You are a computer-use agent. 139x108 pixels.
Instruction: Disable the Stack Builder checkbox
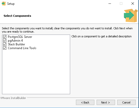click(x=5, y=44)
